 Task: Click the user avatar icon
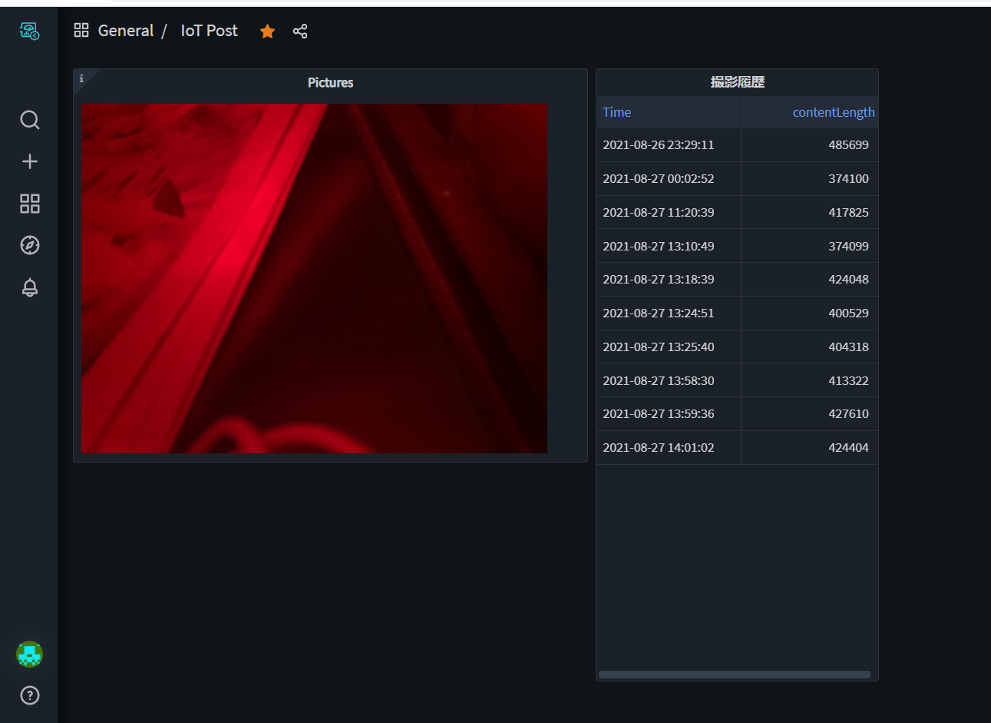coord(29,655)
